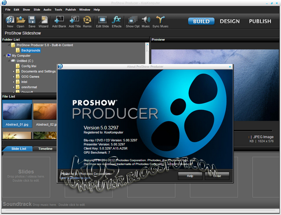Close the About ProShow Producer dialog with X
281x215 pixels.
pyautogui.click(x=230, y=67)
